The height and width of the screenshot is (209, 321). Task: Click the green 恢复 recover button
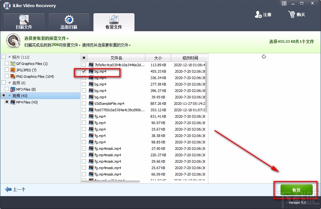(x=296, y=190)
